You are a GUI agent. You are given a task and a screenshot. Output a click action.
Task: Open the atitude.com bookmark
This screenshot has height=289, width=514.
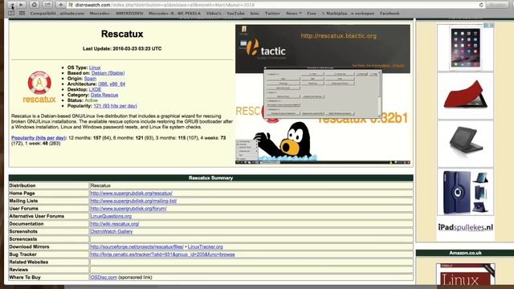click(x=71, y=14)
